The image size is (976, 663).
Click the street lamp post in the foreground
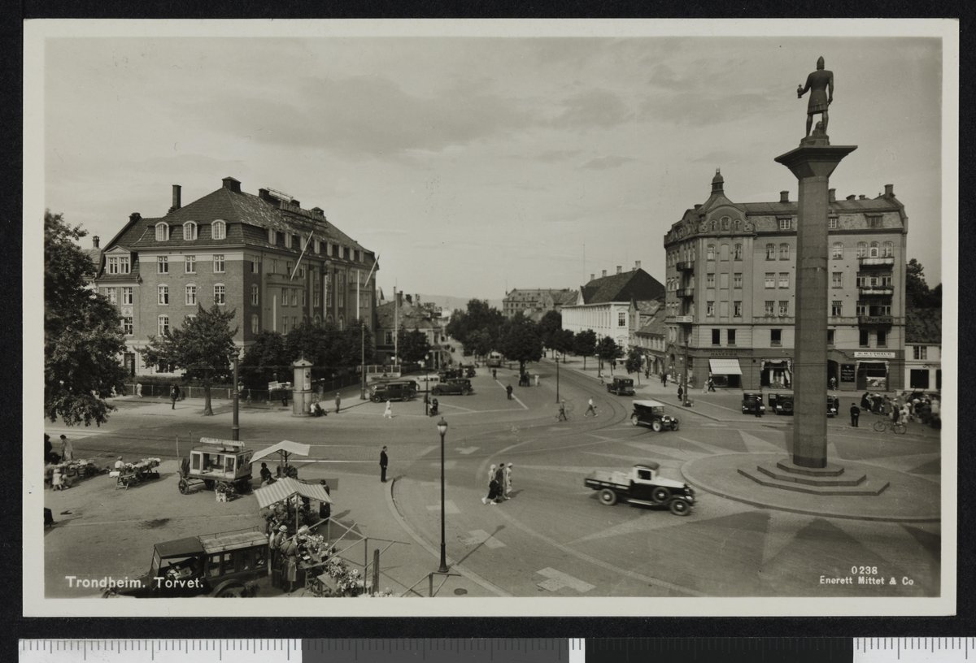[x=442, y=495]
